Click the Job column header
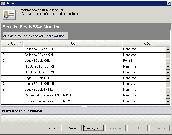172x135 pixels. tap(73, 44)
